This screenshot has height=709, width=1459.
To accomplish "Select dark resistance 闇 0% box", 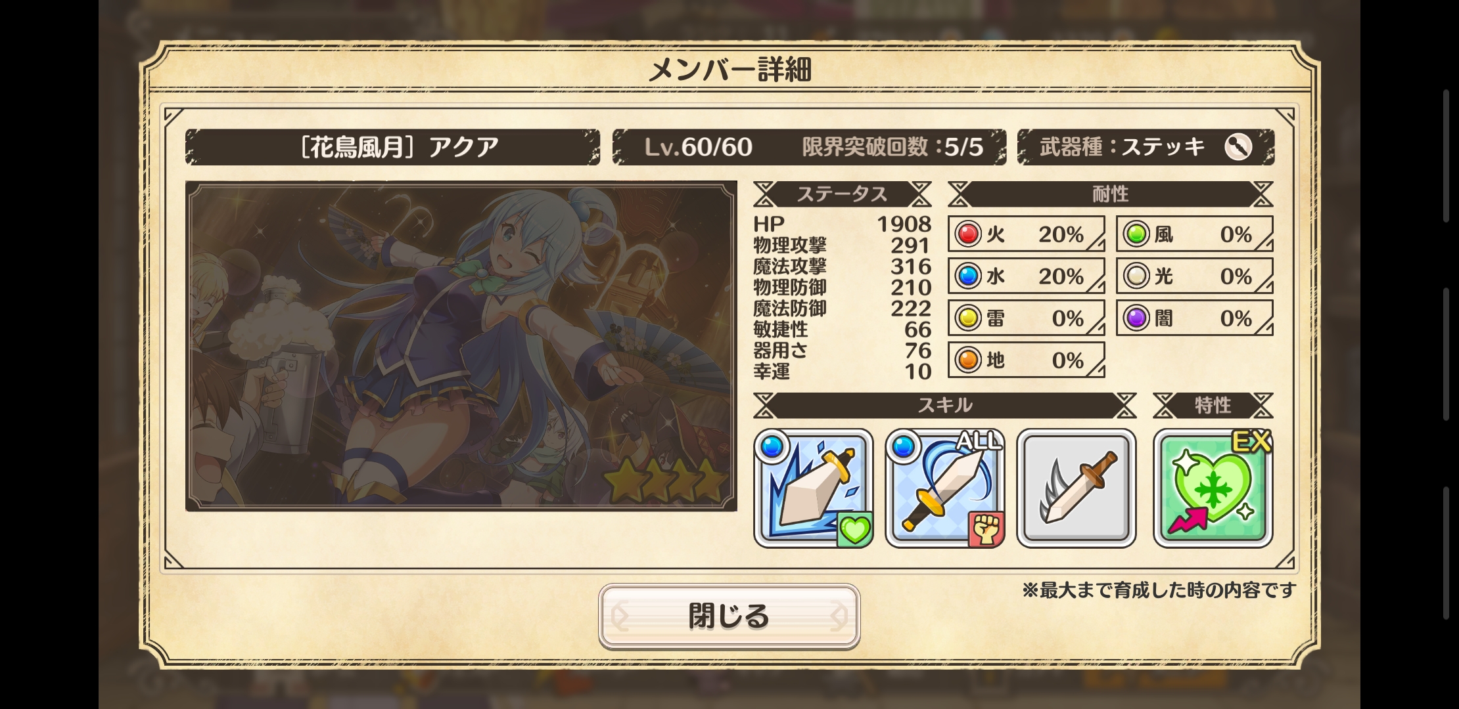I will tap(1194, 318).
